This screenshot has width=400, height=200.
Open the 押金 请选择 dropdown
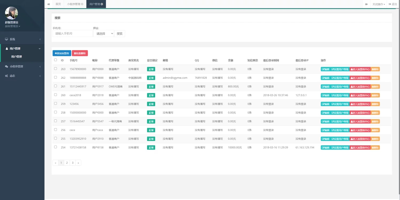[x=103, y=34]
